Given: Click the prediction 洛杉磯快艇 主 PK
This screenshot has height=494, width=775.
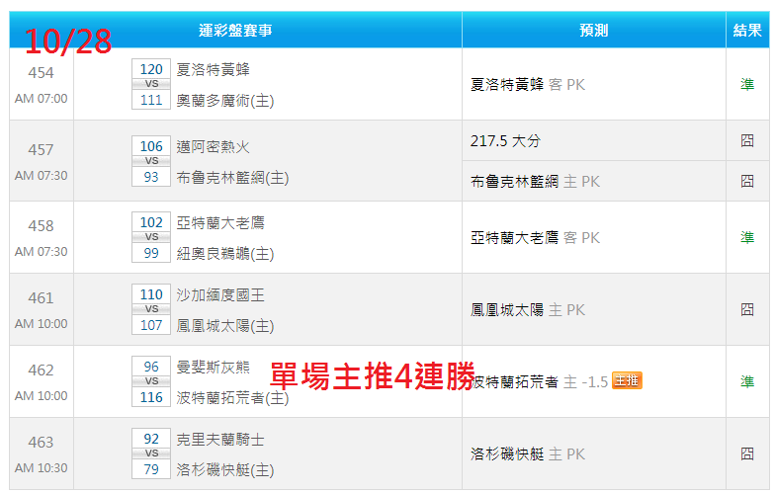Looking at the screenshot, I should tap(528, 454).
